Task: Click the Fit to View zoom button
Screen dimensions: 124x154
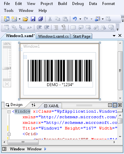Action: tap(7, 84)
